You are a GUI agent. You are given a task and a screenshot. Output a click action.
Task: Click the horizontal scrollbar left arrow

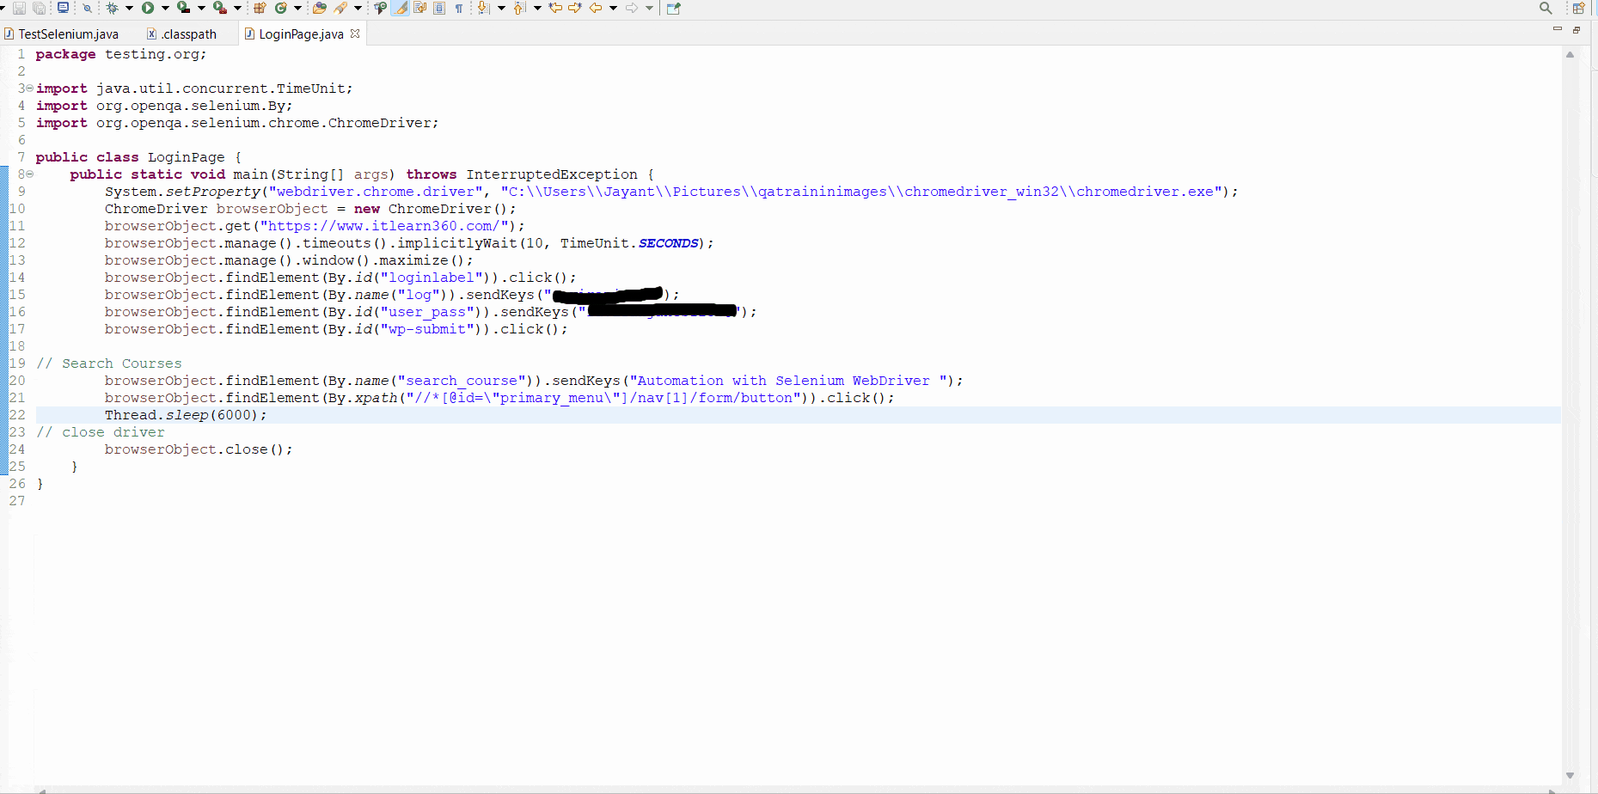pyautogui.click(x=41, y=790)
